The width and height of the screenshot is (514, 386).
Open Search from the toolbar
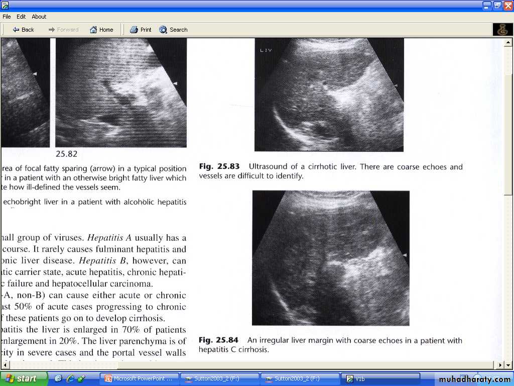click(x=173, y=30)
